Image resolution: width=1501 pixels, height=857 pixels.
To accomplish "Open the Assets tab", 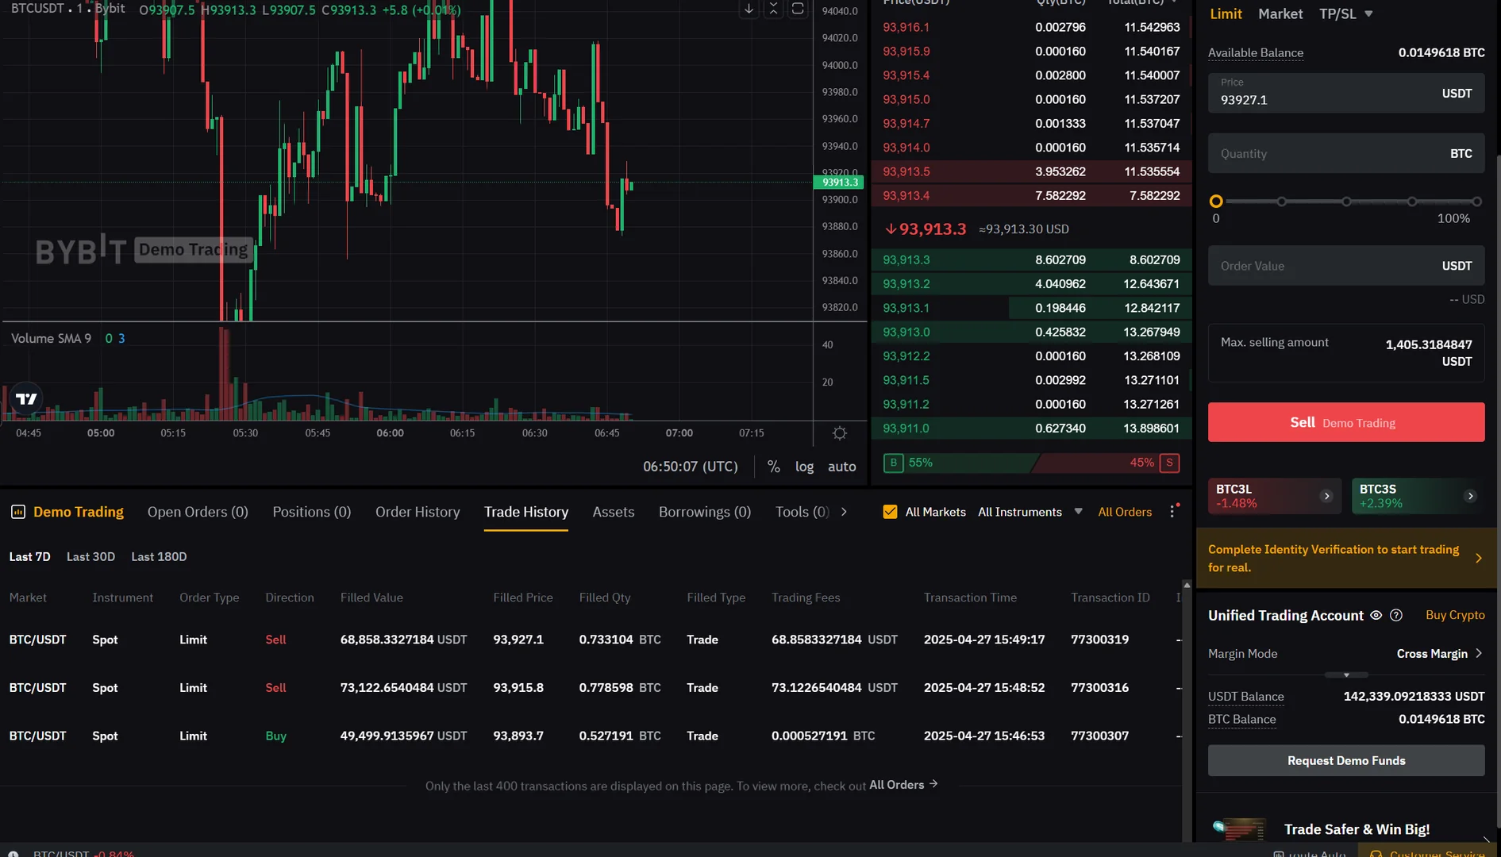I will (614, 512).
